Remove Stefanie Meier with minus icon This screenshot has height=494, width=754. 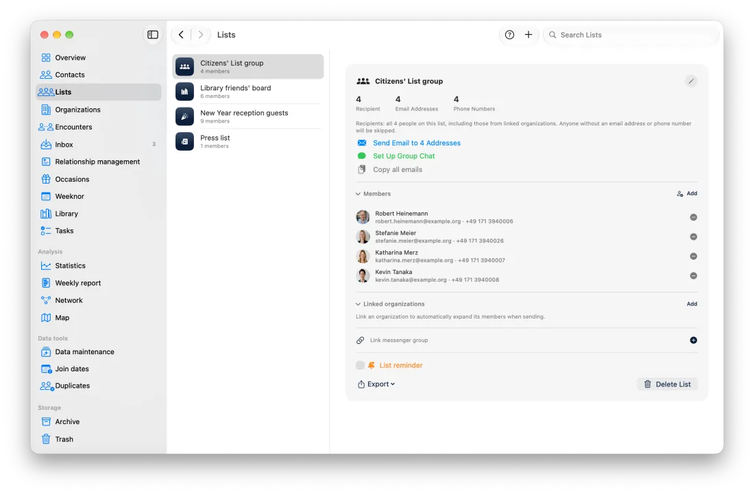point(693,237)
